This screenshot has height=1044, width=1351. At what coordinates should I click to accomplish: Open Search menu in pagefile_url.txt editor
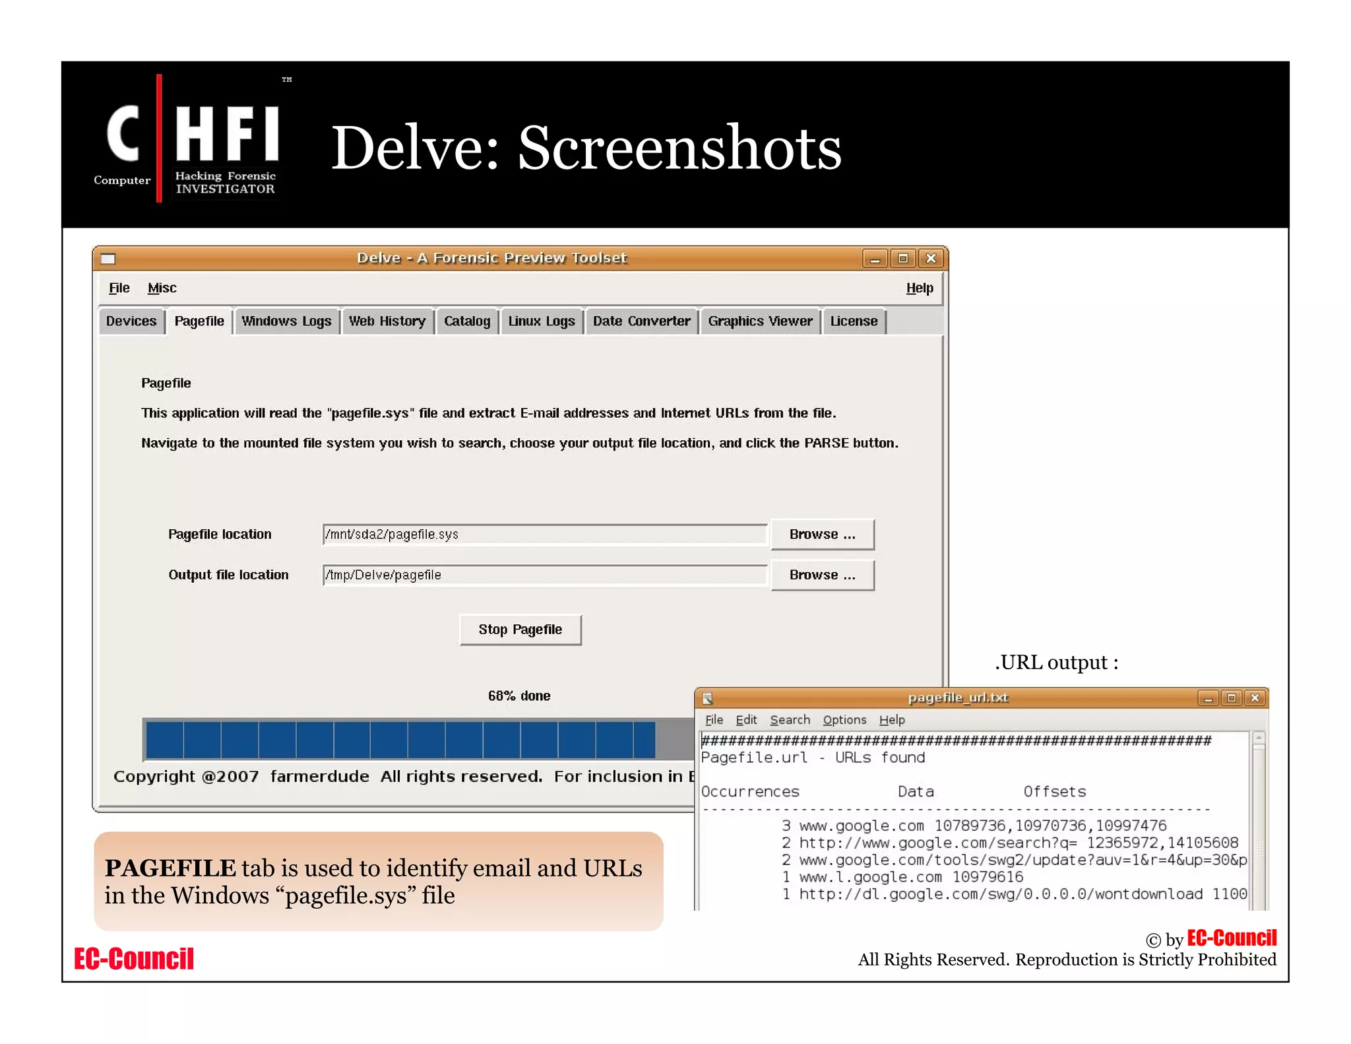click(790, 720)
